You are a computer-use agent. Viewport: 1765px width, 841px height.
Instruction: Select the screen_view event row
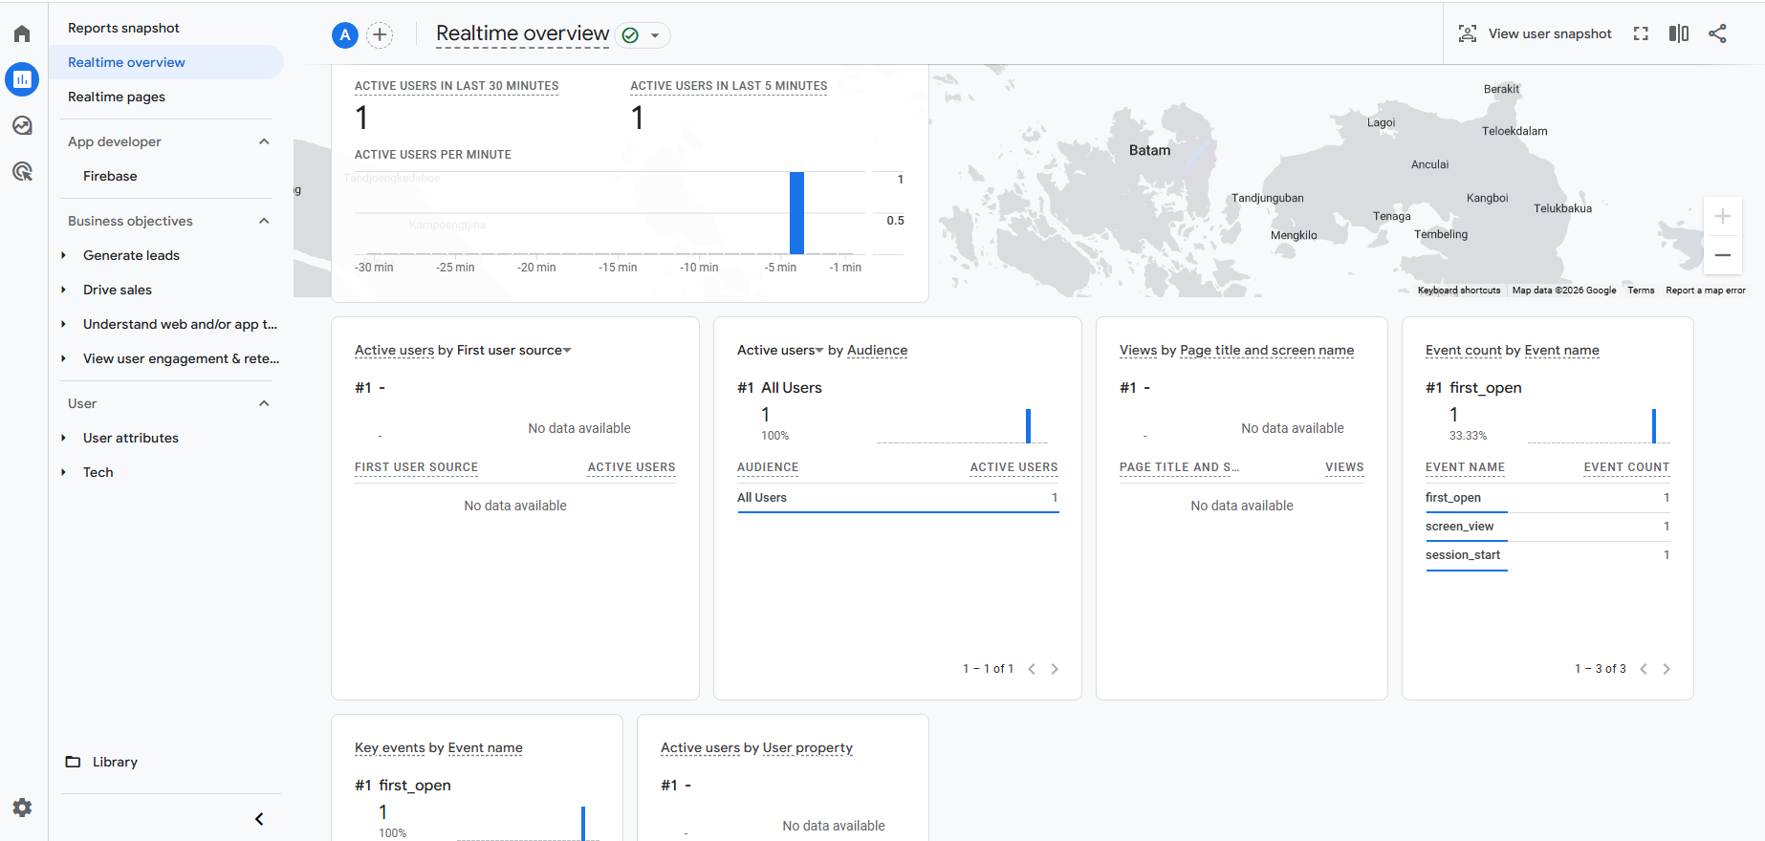[x=1548, y=527]
